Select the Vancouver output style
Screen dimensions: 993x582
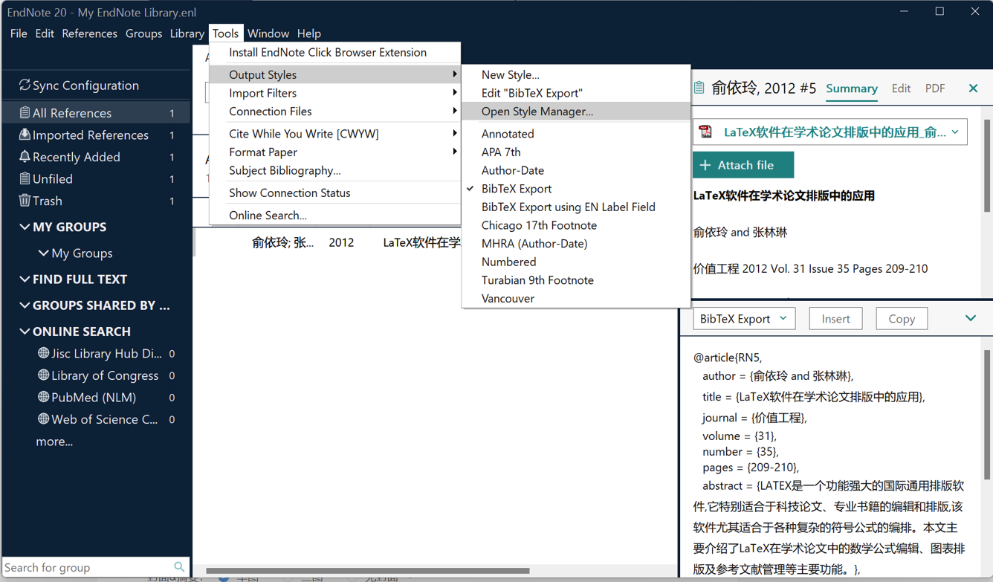click(x=575, y=298)
